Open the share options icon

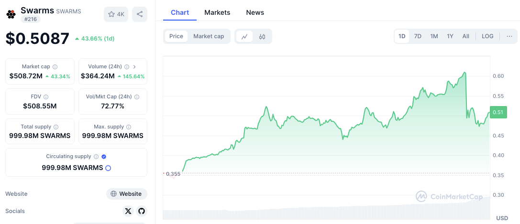click(140, 14)
